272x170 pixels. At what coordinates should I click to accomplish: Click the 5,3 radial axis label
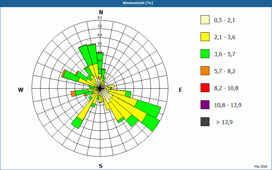tap(100, 44)
